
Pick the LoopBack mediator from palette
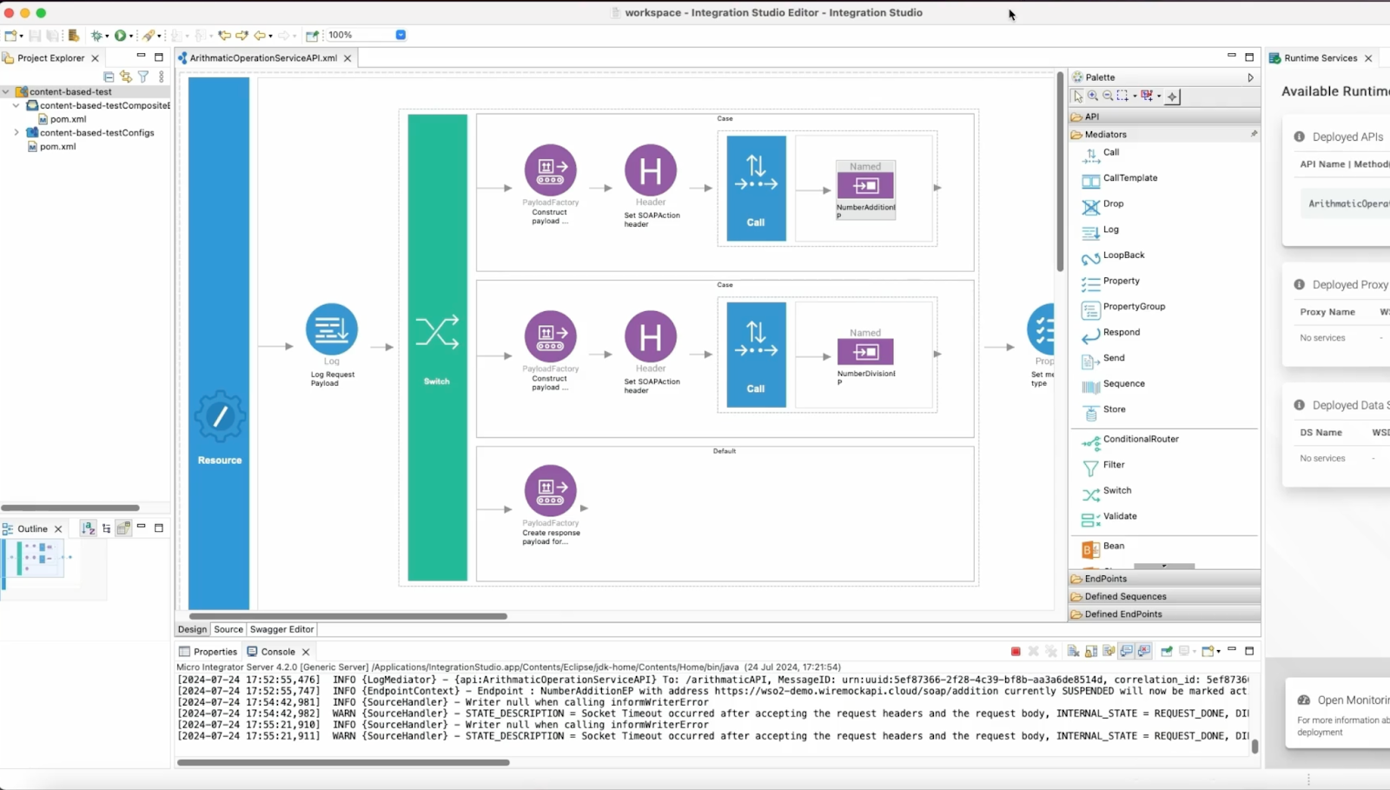coord(1114,256)
